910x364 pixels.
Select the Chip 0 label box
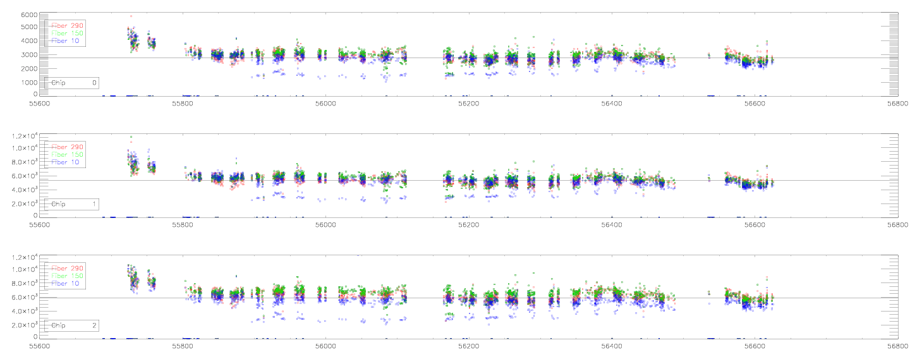pos(73,83)
